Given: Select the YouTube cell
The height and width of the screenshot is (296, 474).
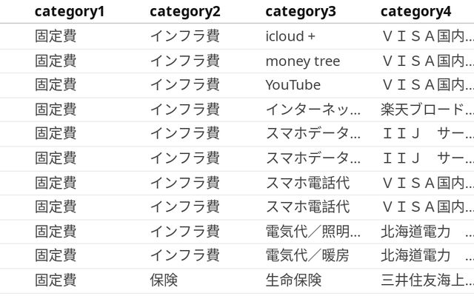Looking at the screenshot, I should coord(293,85).
